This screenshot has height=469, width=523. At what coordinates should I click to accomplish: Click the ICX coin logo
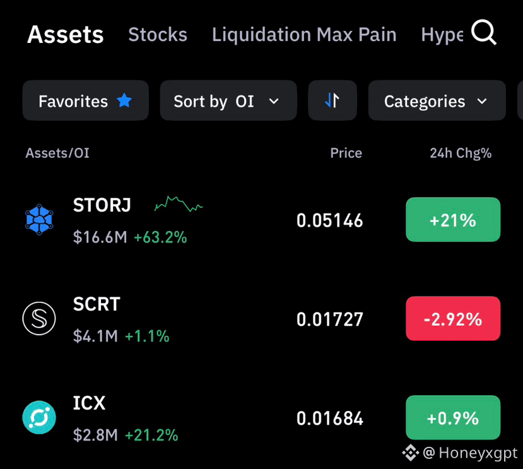[39, 417]
